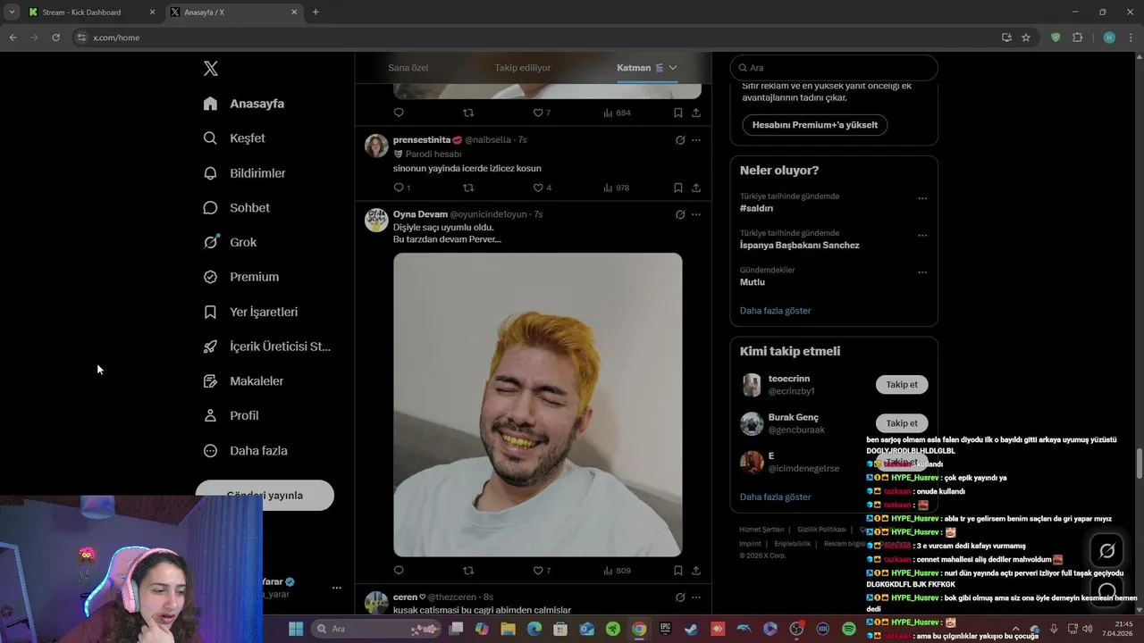Follow teoecrinn with Takip et
The image size is (1144, 643).
coord(902,385)
